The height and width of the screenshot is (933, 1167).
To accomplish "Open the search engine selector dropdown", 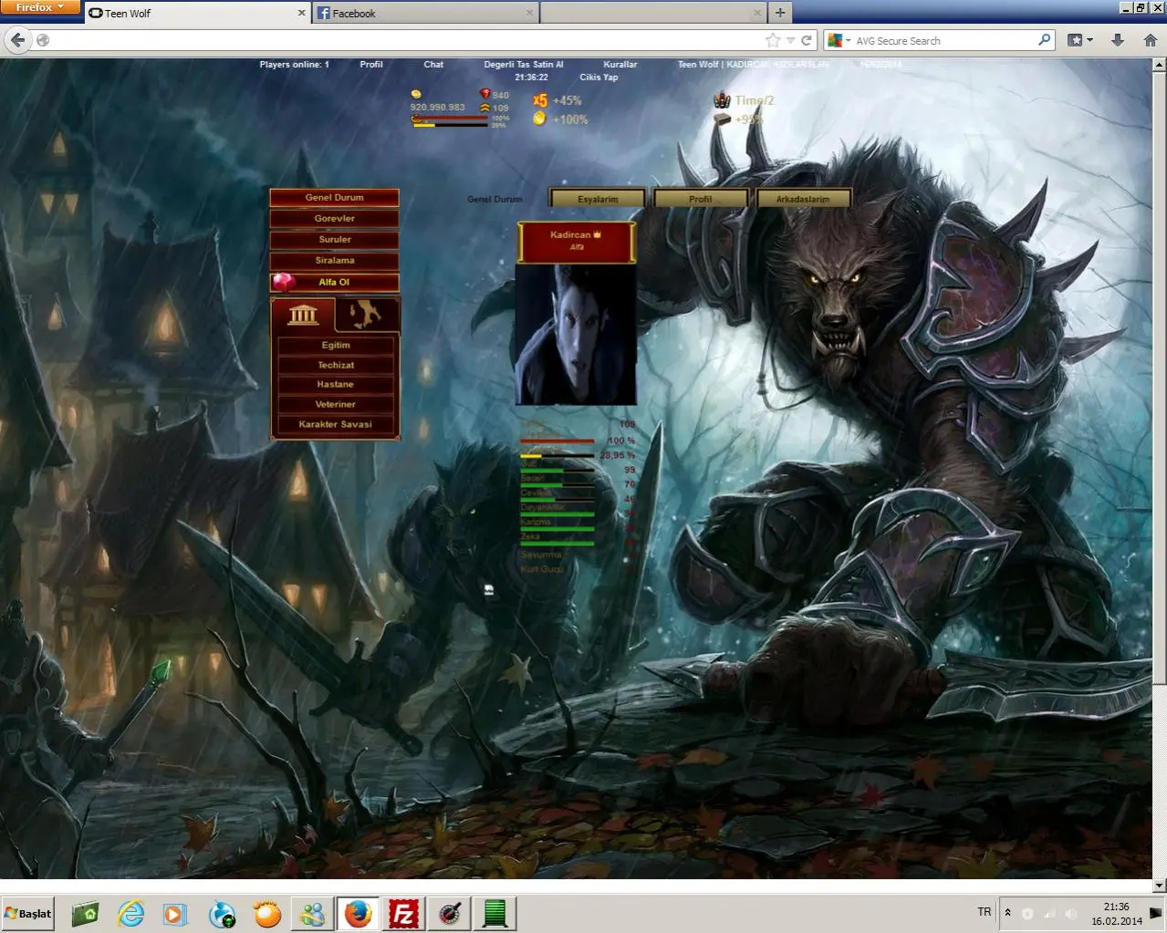I will pos(838,40).
